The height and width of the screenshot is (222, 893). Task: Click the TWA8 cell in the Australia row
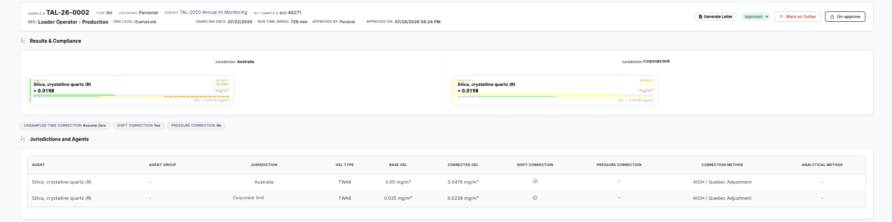345,182
